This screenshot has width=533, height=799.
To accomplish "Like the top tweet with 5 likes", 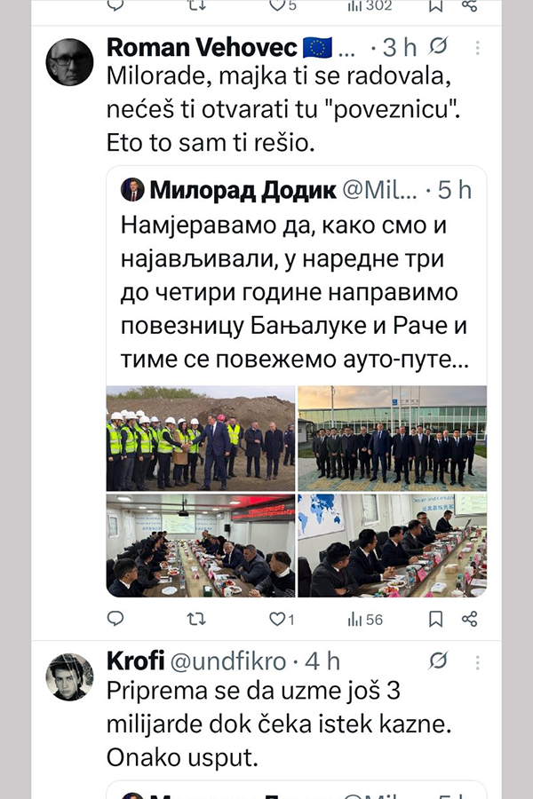I will [x=282, y=5].
